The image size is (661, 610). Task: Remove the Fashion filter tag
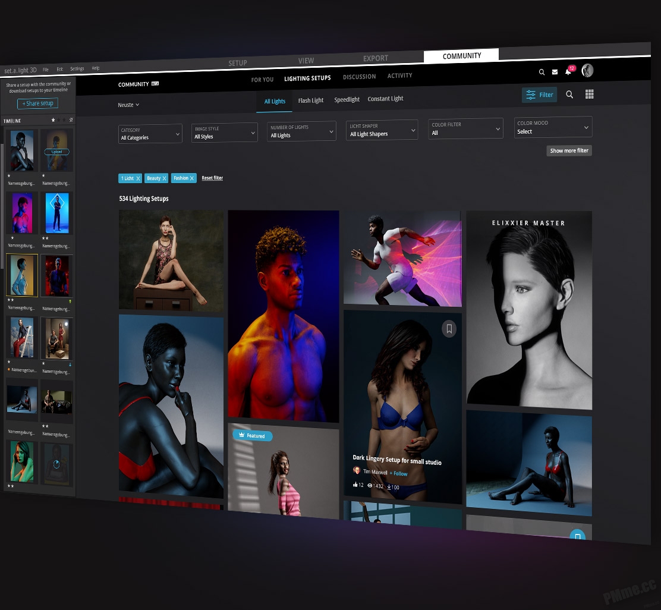[192, 178]
